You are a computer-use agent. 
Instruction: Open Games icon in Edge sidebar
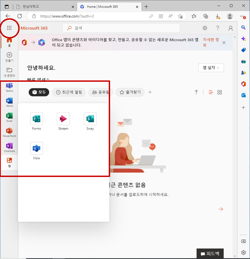point(243,73)
